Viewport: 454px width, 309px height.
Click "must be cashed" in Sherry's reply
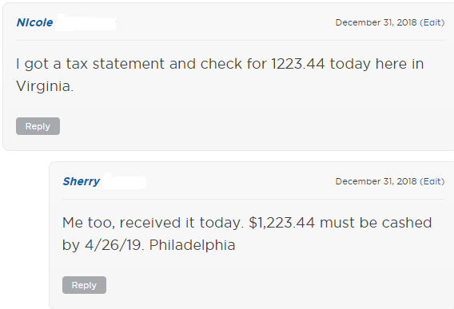point(376,223)
